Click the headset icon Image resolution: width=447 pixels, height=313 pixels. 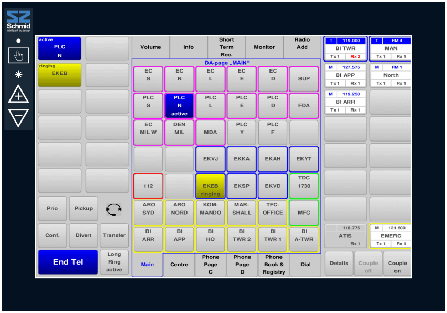(x=113, y=209)
